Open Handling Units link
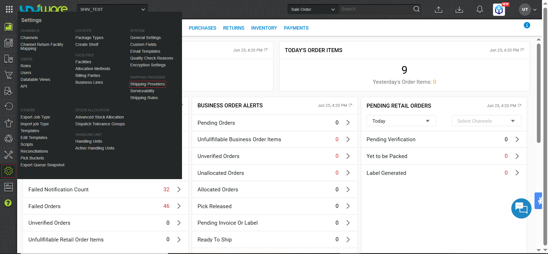Screen dimensions: 548x254 tap(89, 141)
